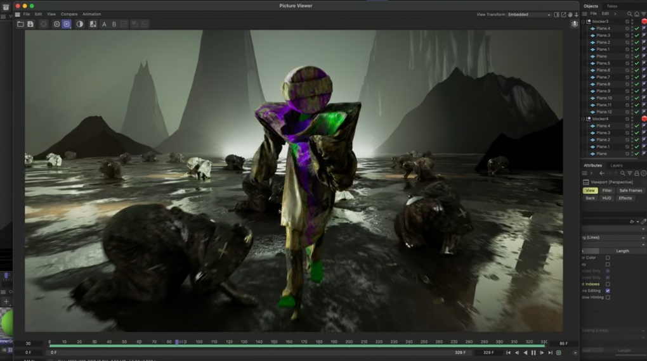This screenshot has width=647, height=361.
Task: Disable the Editing checkbox
Action: click(608, 291)
